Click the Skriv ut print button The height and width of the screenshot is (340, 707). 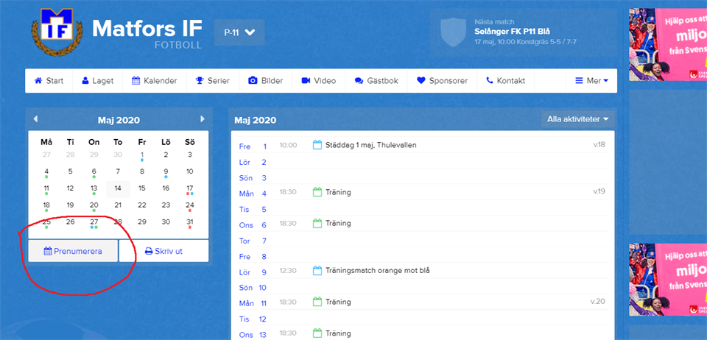click(x=163, y=251)
